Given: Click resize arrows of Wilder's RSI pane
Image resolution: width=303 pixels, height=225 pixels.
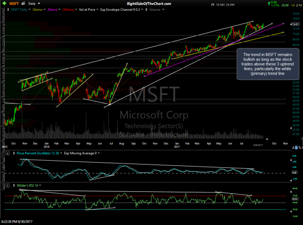Looking at the screenshot, I should [14, 185].
